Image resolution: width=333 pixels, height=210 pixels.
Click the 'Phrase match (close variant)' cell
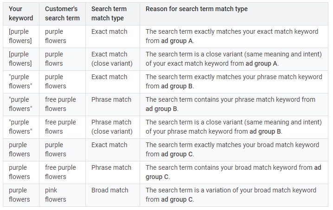click(112, 127)
